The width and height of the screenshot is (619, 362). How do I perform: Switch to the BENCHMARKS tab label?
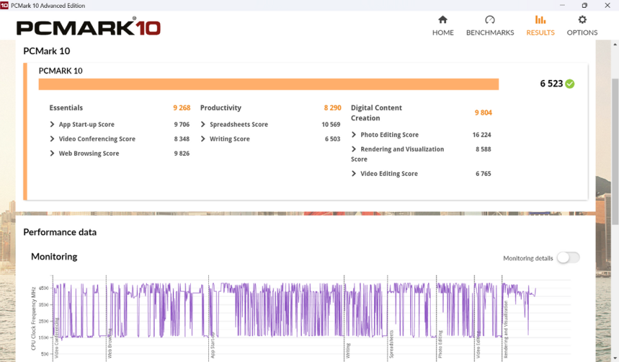(x=490, y=33)
